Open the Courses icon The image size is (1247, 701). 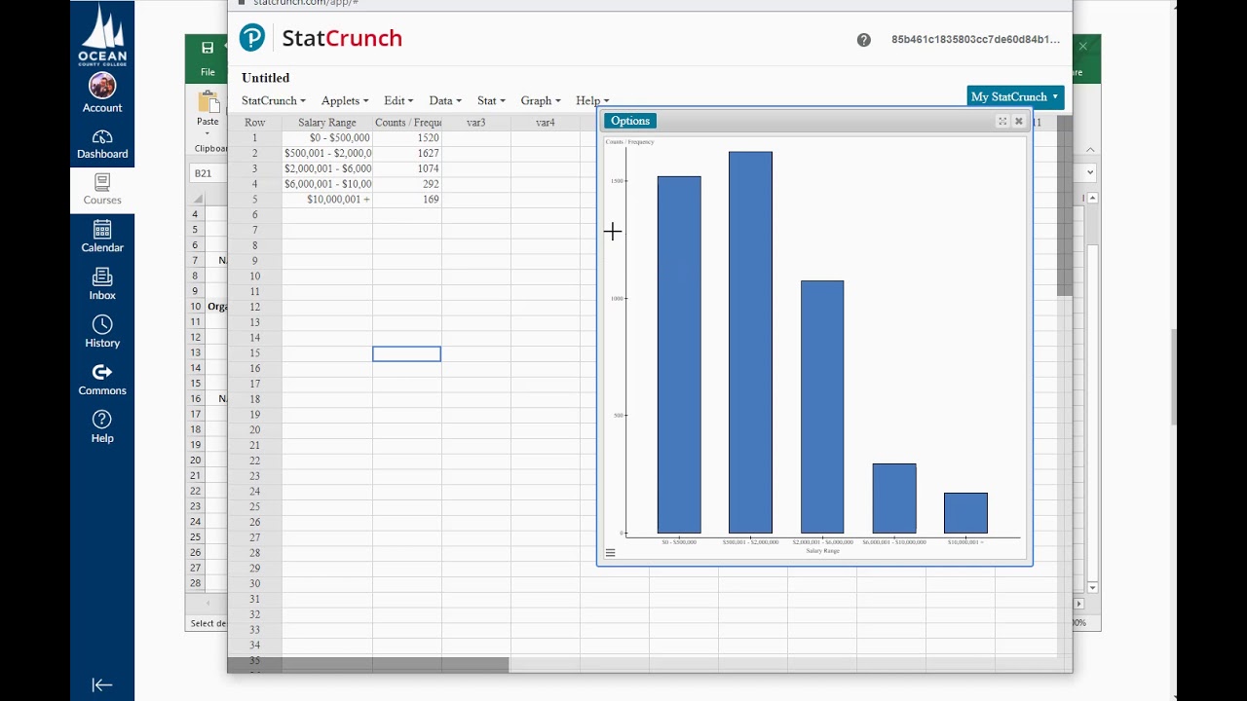102,182
